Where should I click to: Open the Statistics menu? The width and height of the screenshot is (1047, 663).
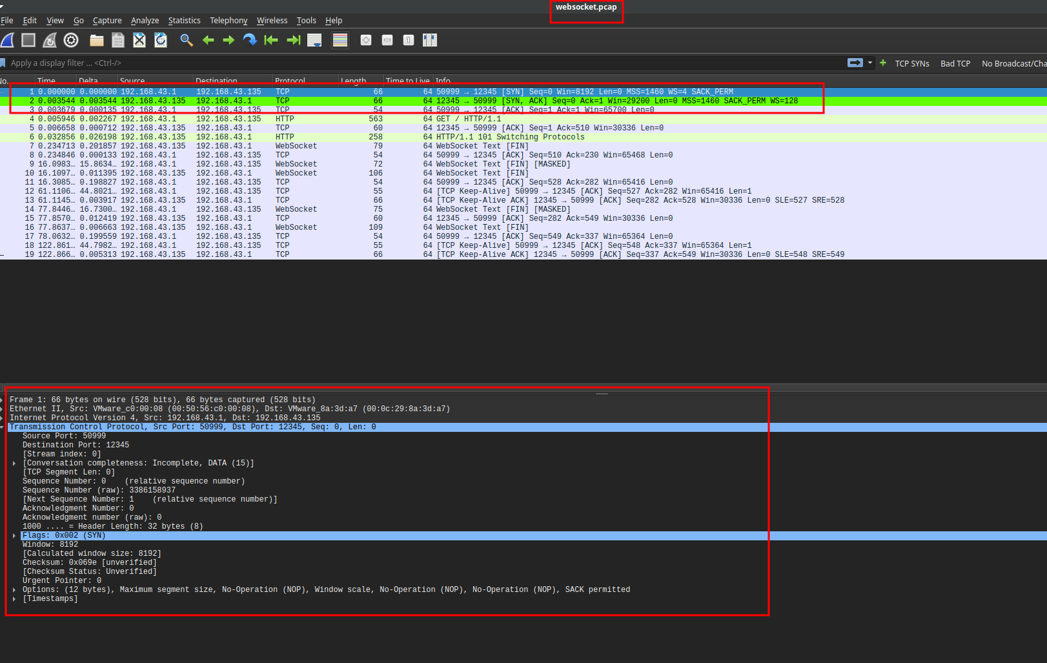[x=184, y=21]
